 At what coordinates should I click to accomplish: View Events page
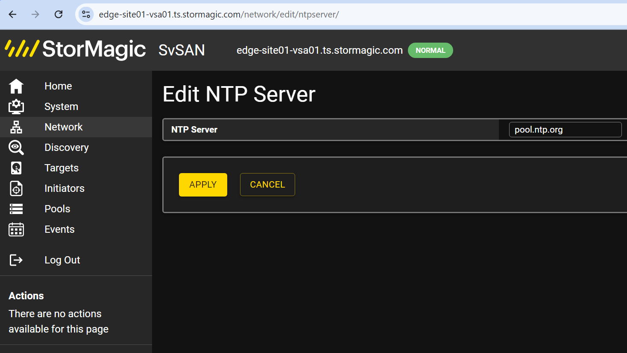59,229
